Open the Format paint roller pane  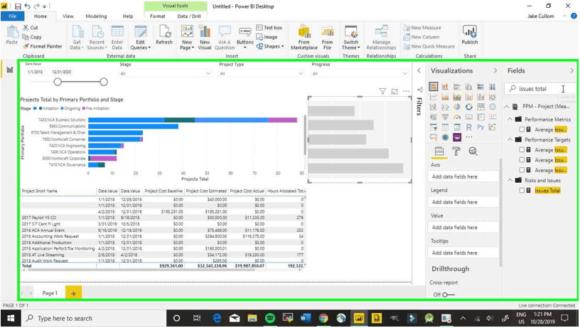pos(456,151)
